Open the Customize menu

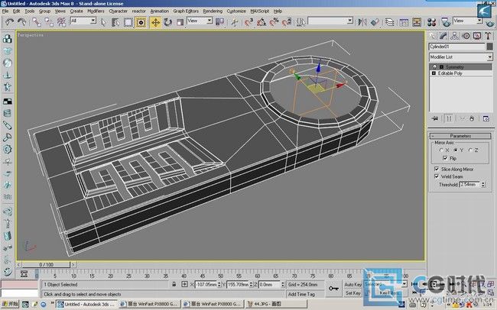point(236,11)
